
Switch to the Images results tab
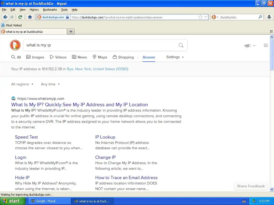point(35,57)
